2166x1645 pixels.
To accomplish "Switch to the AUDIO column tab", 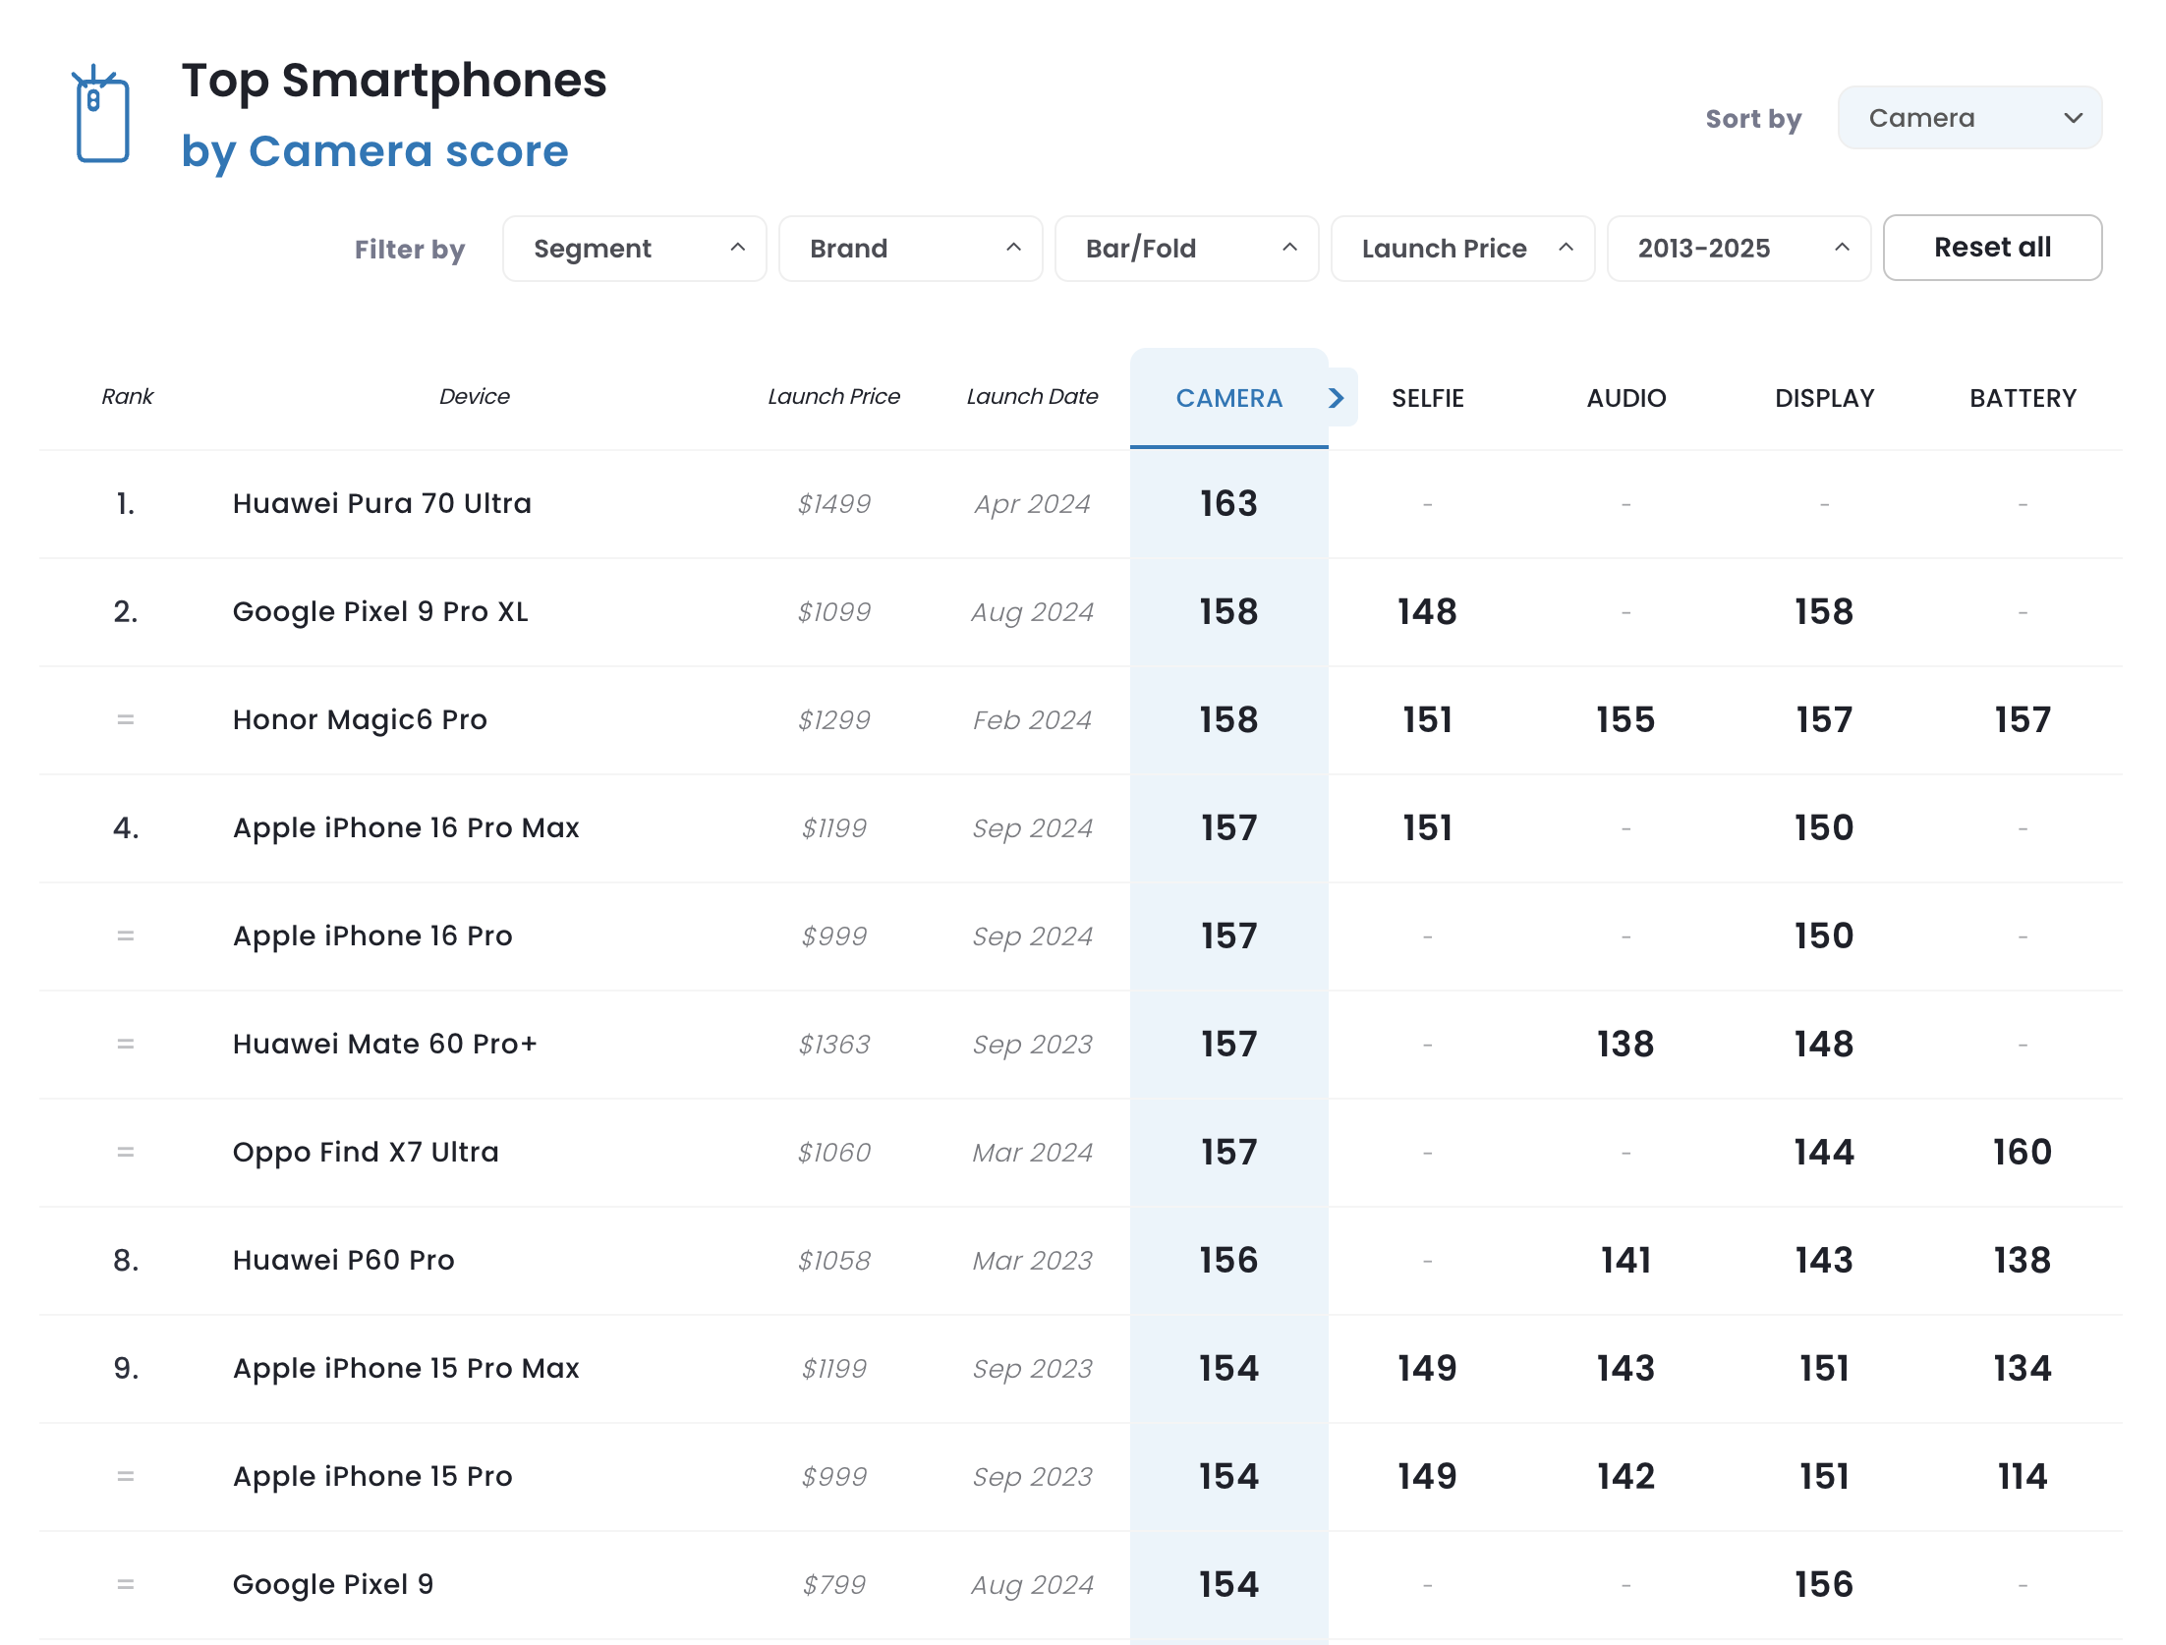I will point(1625,398).
